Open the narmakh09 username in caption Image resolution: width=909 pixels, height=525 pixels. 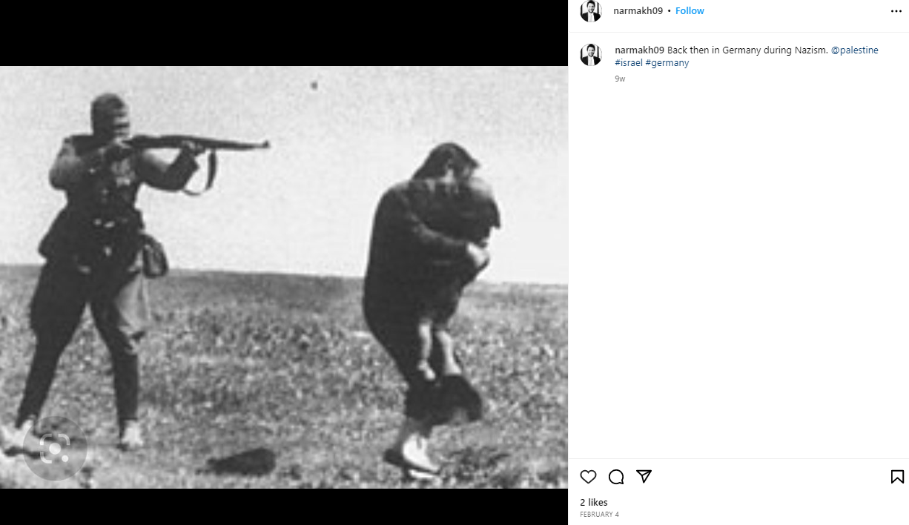[640, 50]
